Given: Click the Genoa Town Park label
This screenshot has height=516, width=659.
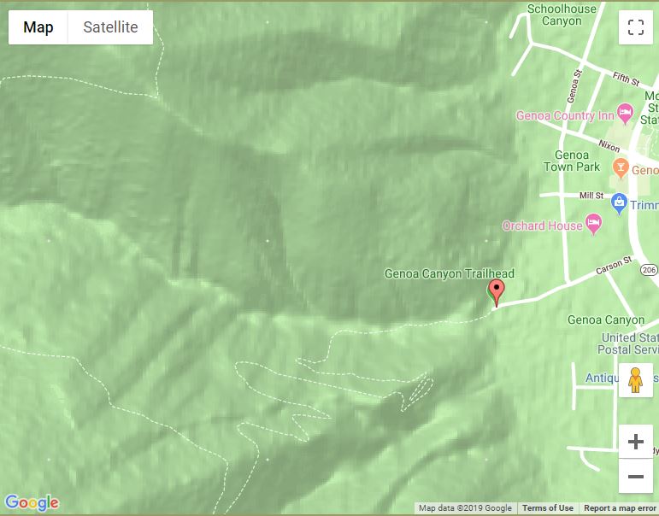Looking at the screenshot, I should point(572,161).
